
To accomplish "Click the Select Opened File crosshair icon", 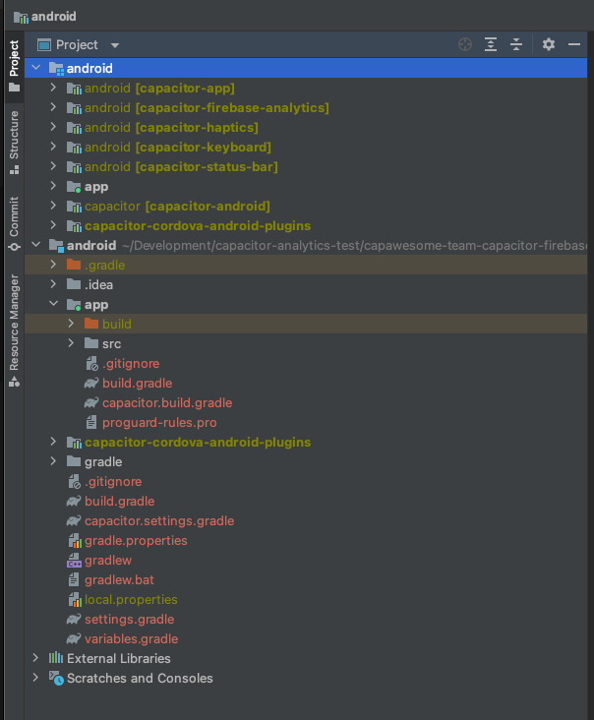I will (465, 44).
